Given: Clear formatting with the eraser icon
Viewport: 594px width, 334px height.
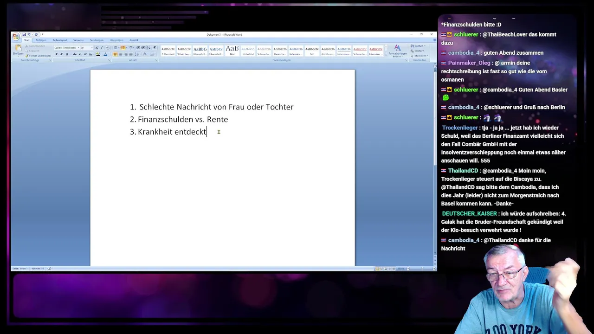Looking at the screenshot, I should [108, 48].
